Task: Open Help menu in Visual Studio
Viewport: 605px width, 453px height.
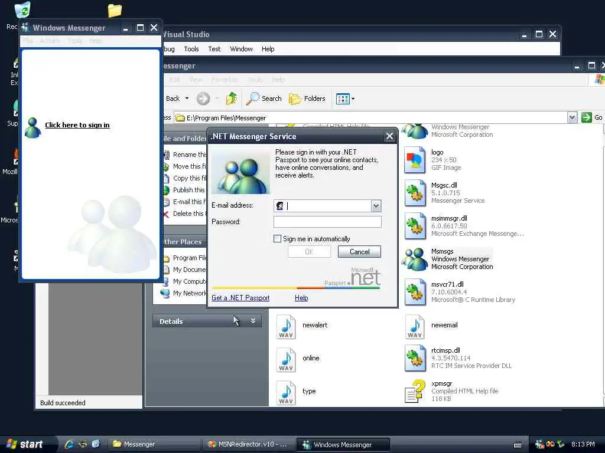Action: tap(268, 49)
